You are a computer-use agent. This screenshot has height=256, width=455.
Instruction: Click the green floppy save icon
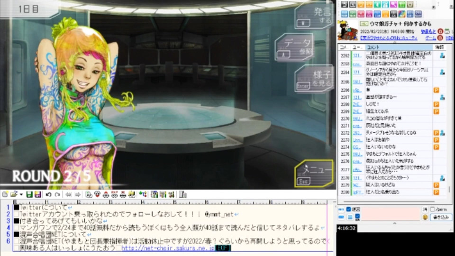click(x=29, y=194)
